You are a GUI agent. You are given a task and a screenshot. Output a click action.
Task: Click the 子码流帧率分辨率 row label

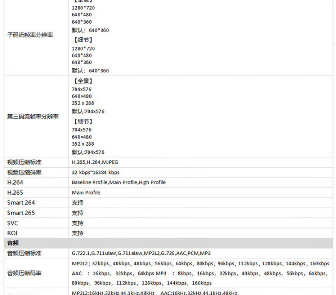30,35
